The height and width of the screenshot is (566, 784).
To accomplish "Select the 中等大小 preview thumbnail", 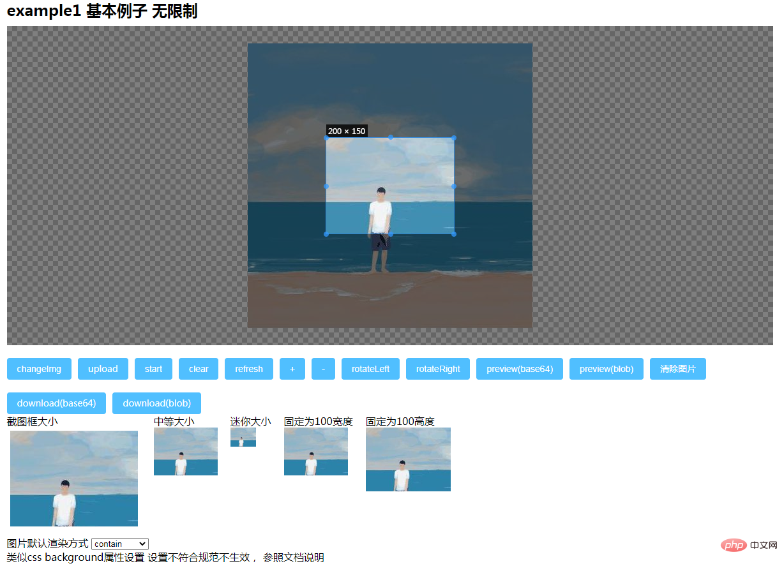I will click(186, 451).
